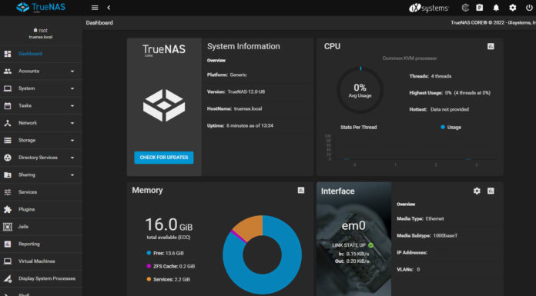This screenshot has width=536, height=296.
Task: Click the ZFS Cache magenta legend dot
Action: point(149,266)
